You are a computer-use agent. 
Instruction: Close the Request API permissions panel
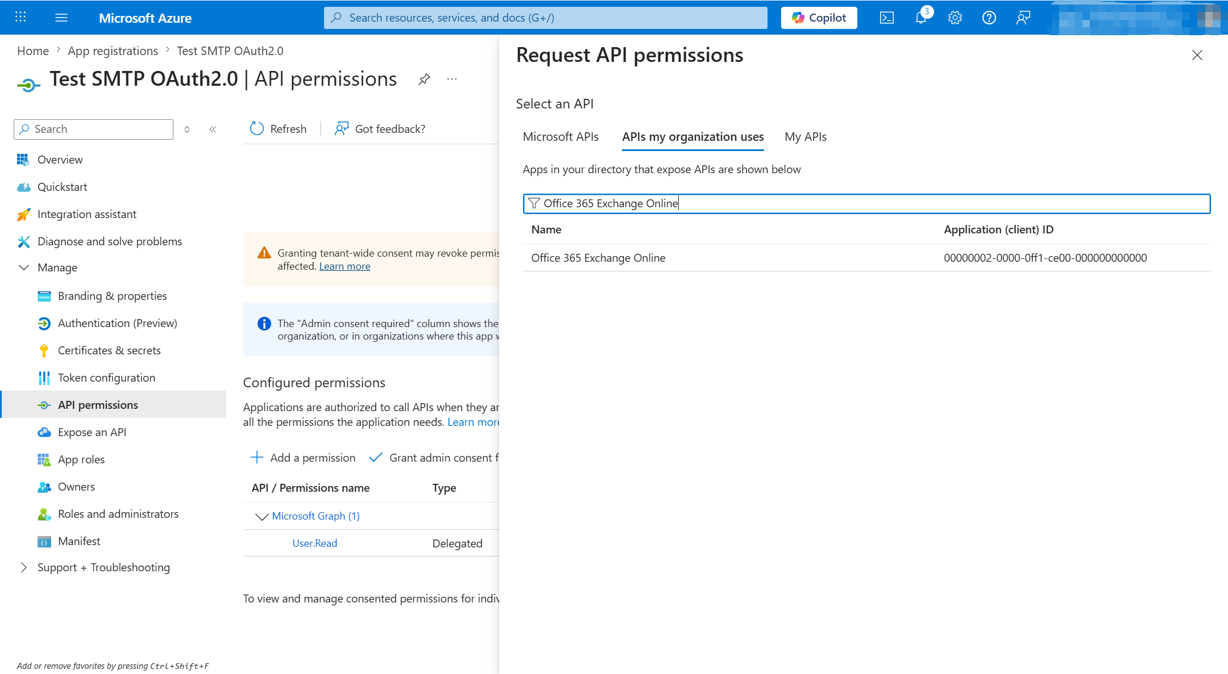pyautogui.click(x=1197, y=55)
